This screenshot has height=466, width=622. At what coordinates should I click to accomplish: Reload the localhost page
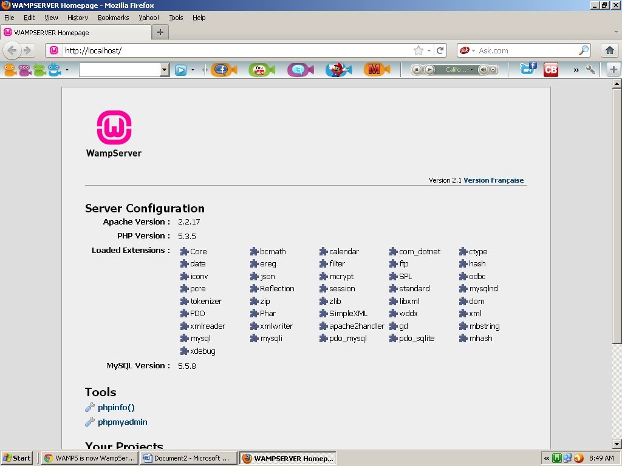click(x=440, y=50)
